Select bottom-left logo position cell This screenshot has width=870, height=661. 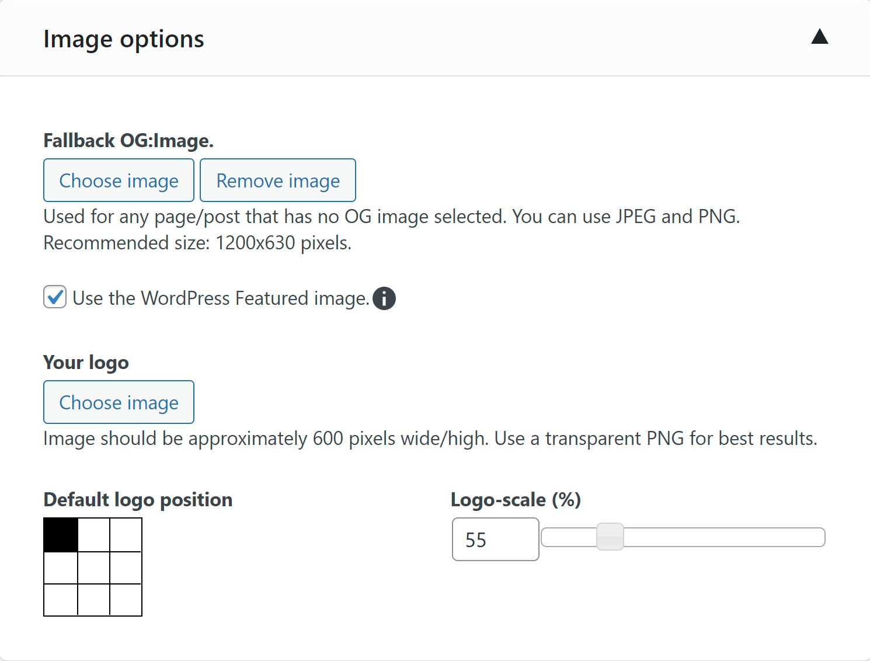[x=61, y=600]
